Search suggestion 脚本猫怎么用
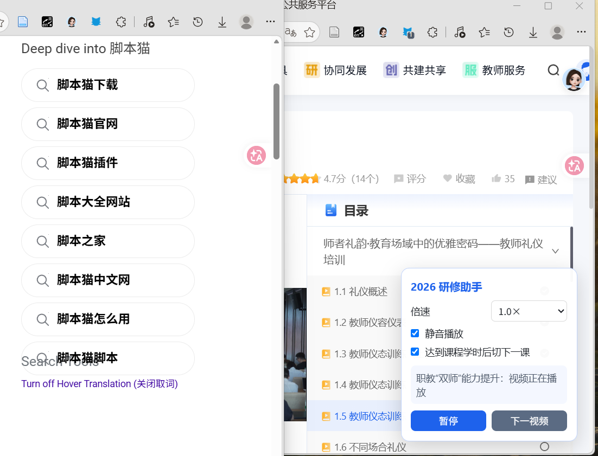This screenshot has width=598, height=456. (x=108, y=319)
